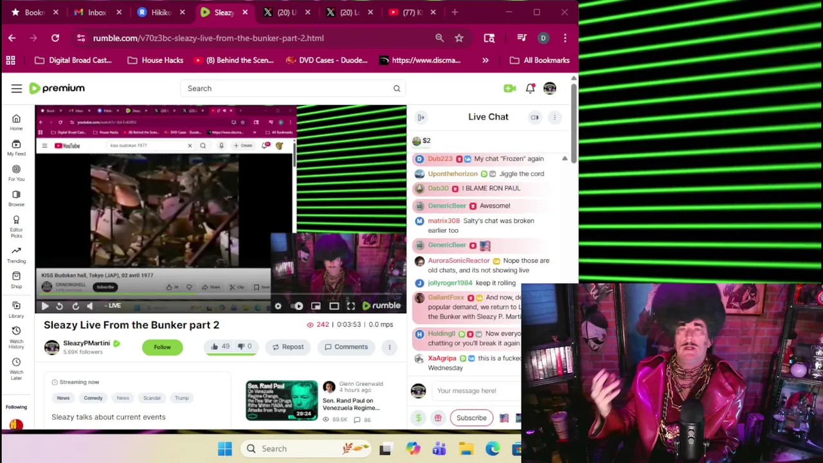
Task: Go to Home in Rumble sidebar
Action: (16, 122)
